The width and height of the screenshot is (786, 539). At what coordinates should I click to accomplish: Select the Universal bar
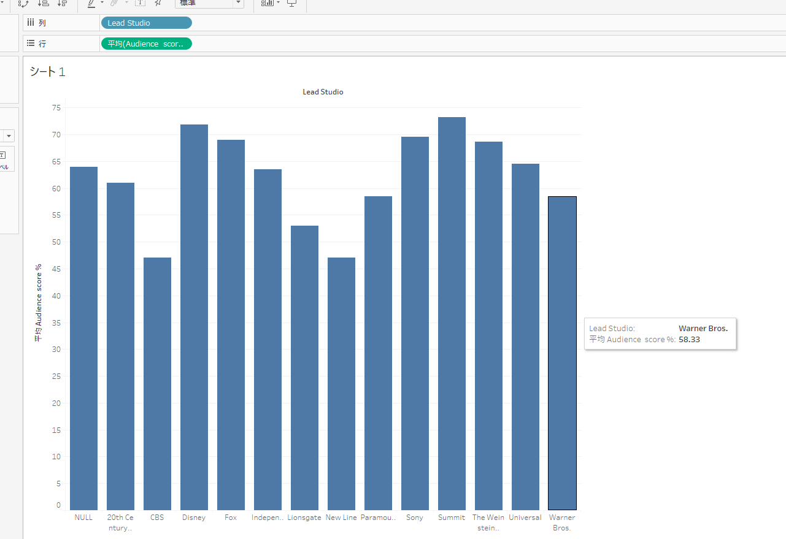(x=525, y=337)
